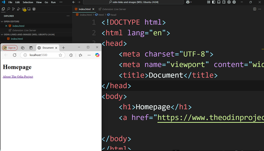The height and width of the screenshot is (151, 264).
Task: Click the Sign in button in the browser
Action: [x=10, y=48]
